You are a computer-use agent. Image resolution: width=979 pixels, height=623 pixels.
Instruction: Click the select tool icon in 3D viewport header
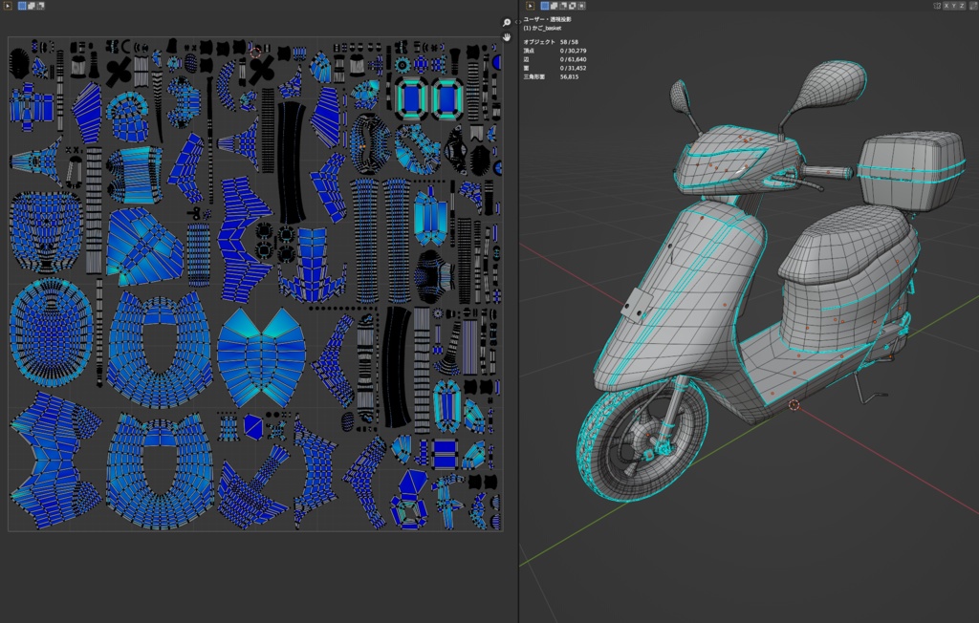tap(531, 6)
